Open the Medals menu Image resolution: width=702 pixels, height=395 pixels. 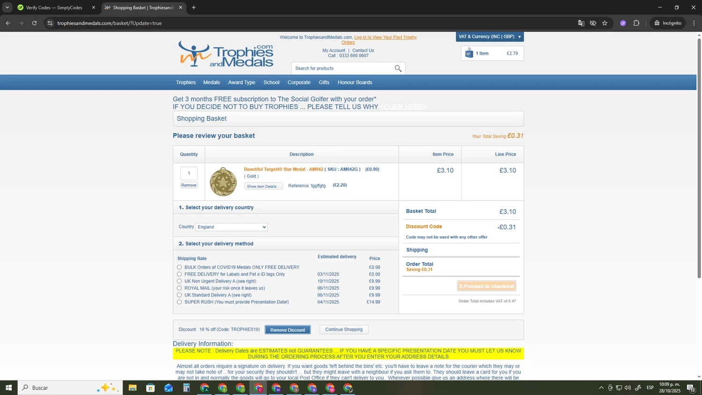point(212,82)
